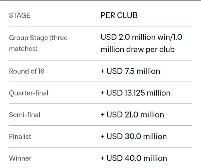Click the STAGE column header

[20, 15]
